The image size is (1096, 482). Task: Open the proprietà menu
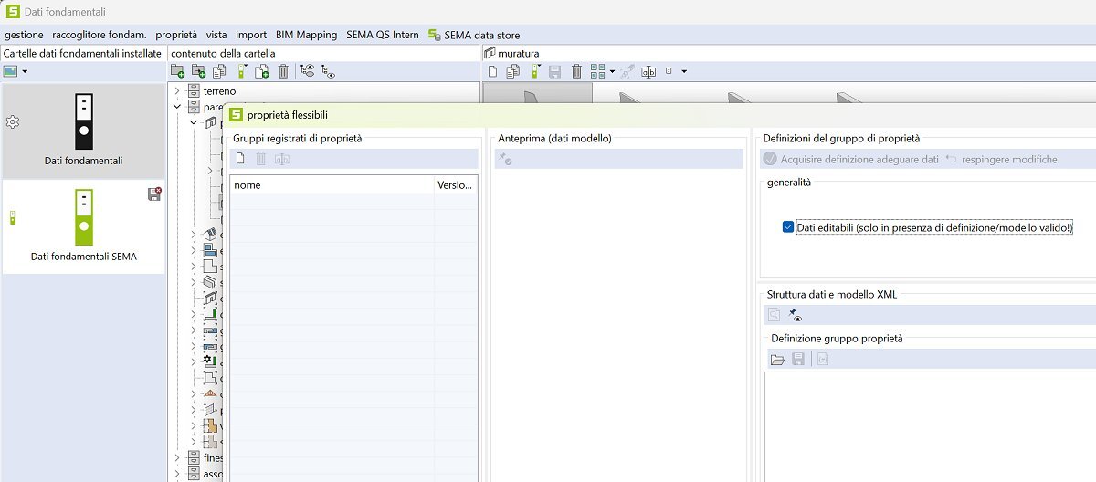[x=176, y=35]
